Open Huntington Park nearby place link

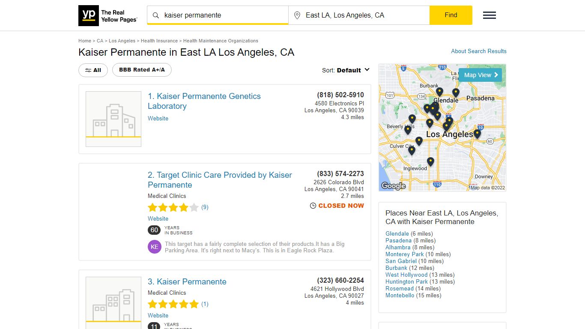[406, 281]
